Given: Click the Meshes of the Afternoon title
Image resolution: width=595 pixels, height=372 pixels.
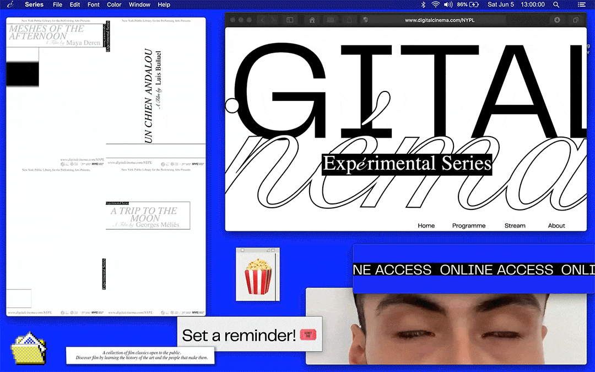Looking at the screenshot, I should coord(46,33).
